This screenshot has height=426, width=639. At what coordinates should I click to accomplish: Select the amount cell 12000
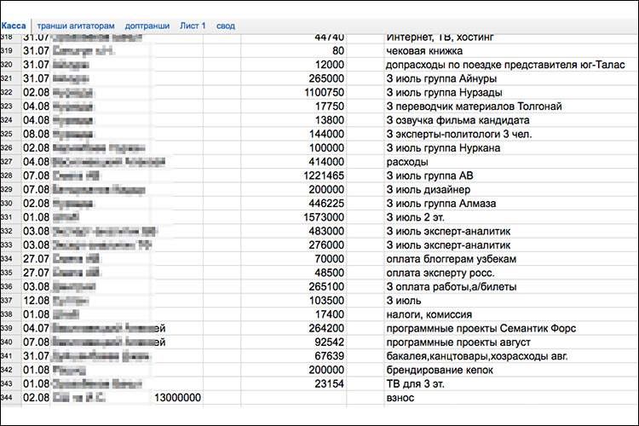[x=293, y=65]
